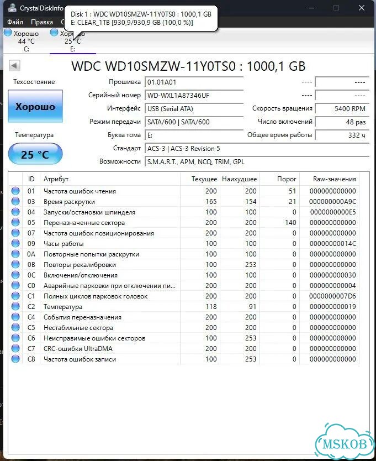Select row Запуски/остановки шпинделя
The width and height of the screenshot is (376, 461).
(184, 212)
